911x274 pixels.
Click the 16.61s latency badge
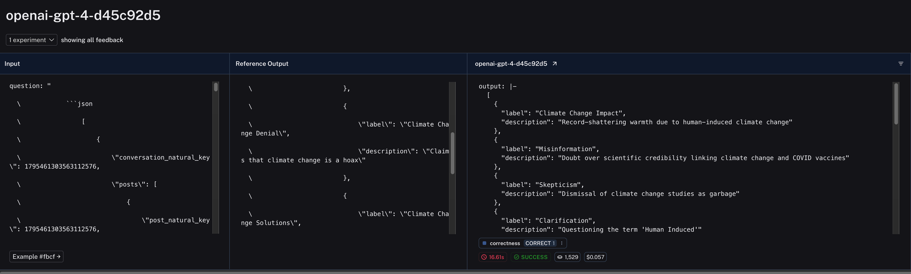tap(493, 257)
